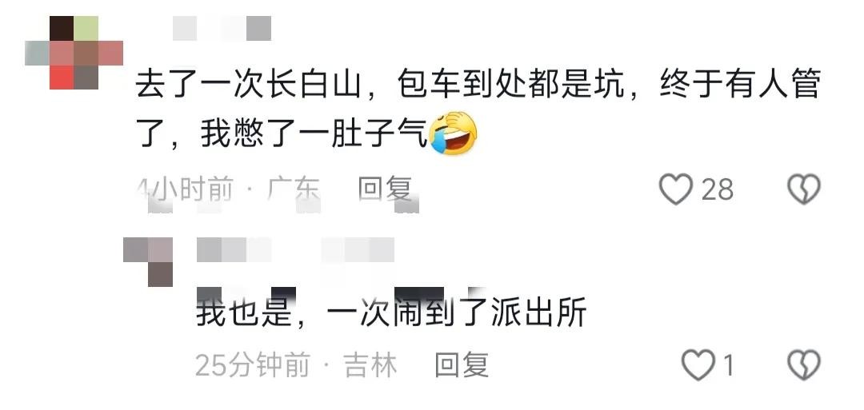Open the first commenter's pixelated avatar
The image size is (864, 410).
[74, 53]
